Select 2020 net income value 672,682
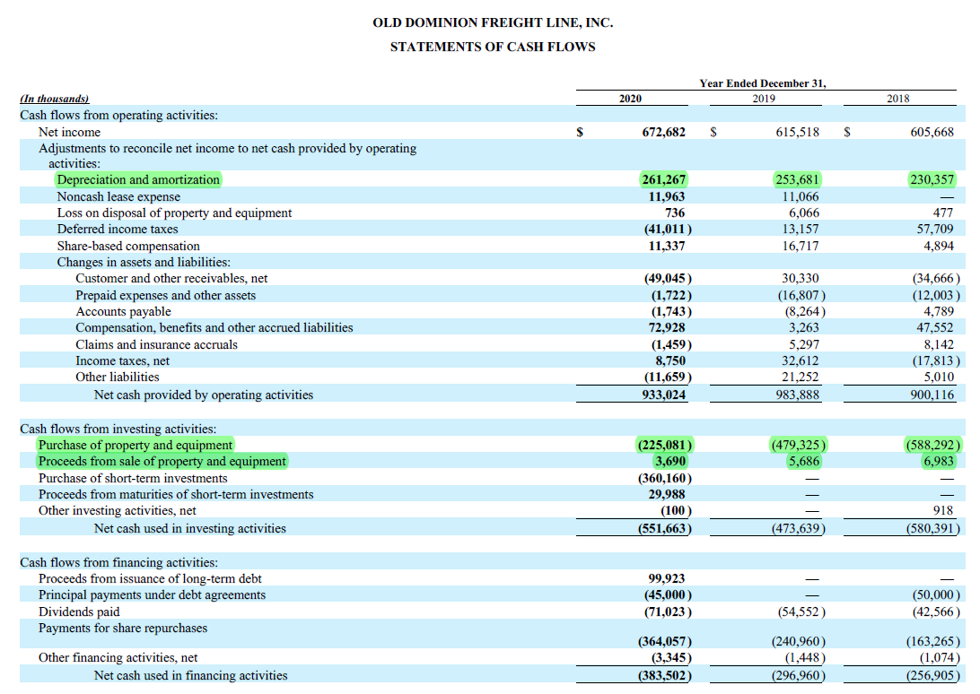This screenshot has height=694, width=980. (664, 132)
